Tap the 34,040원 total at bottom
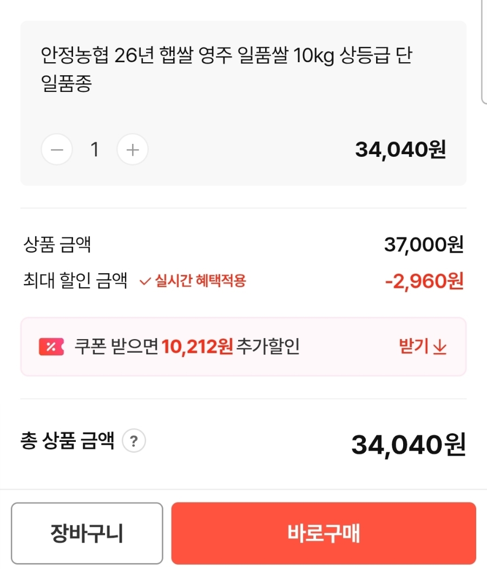The width and height of the screenshot is (487, 569). point(409,445)
